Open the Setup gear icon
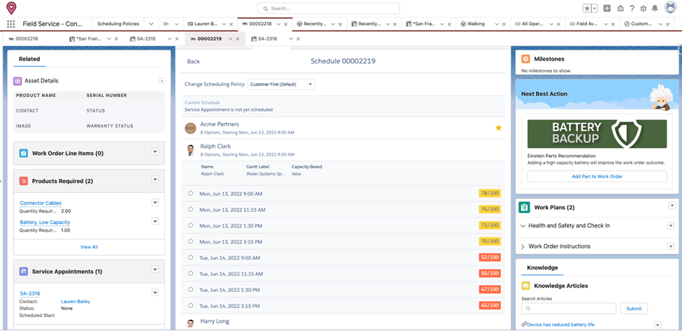 (643, 8)
